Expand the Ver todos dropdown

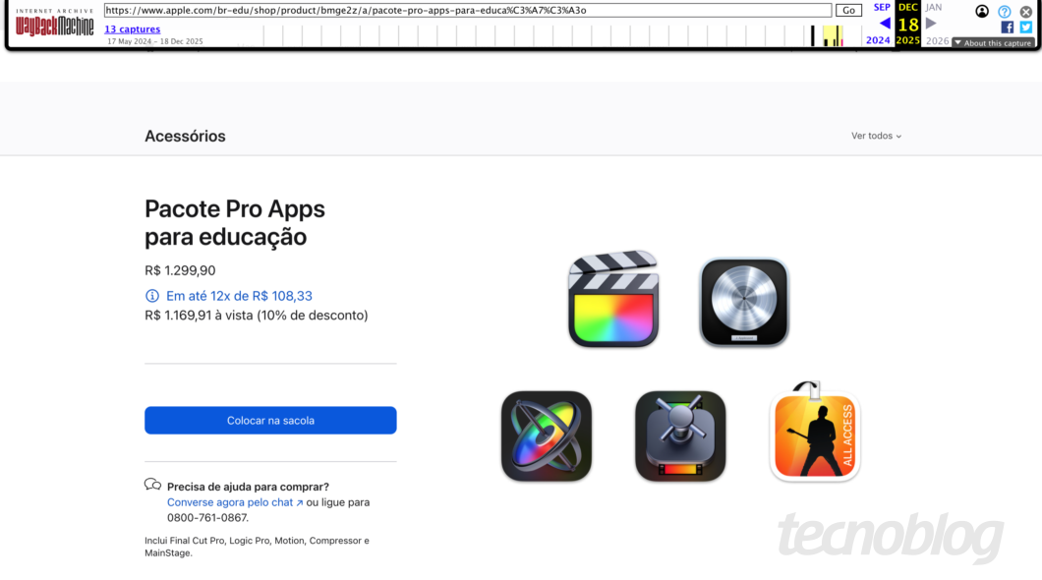coord(876,137)
